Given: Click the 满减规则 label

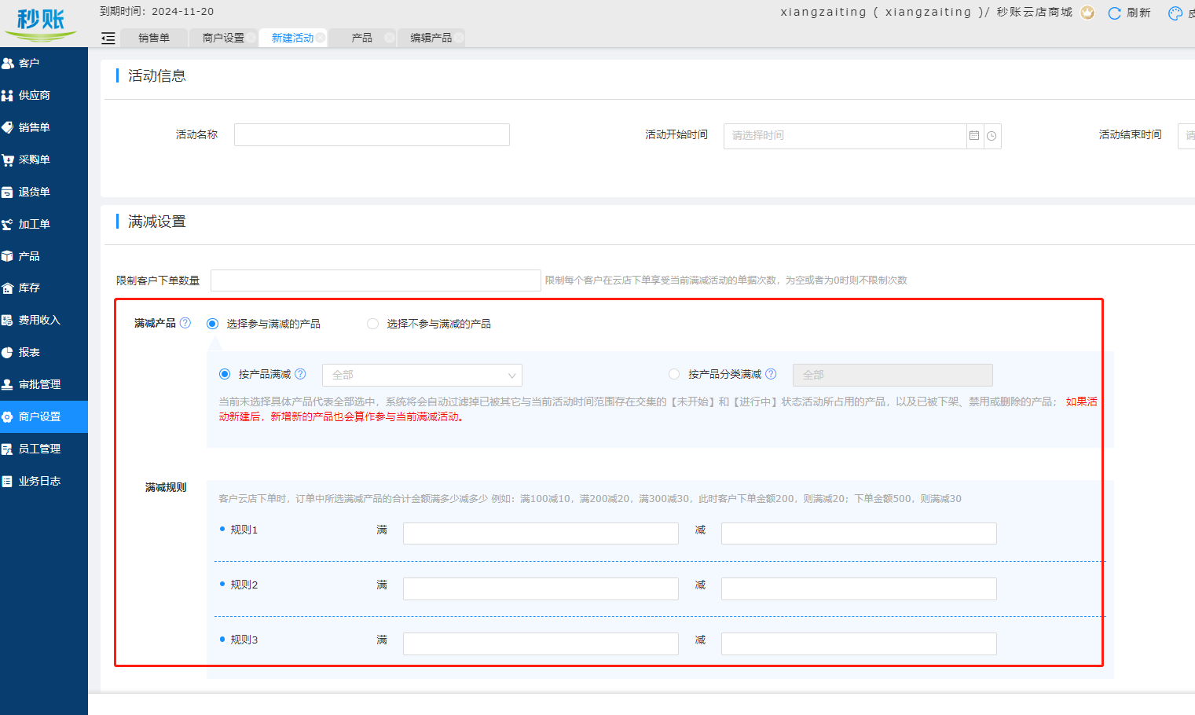Looking at the screenshot, I should pos(166,488).
